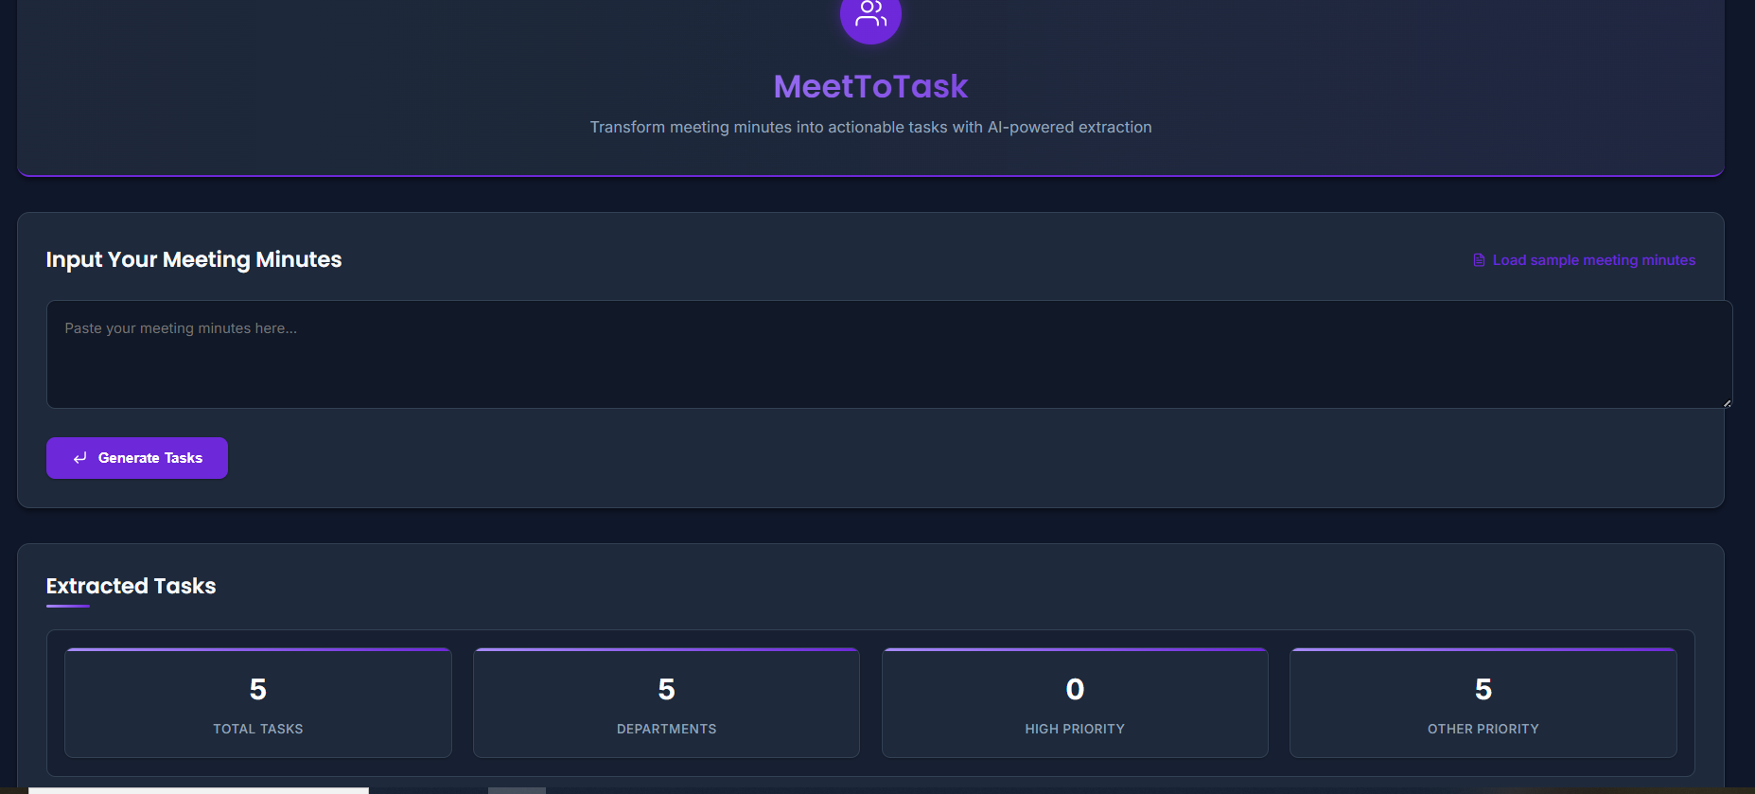Select the MeetToTask logo

(870, 86)
